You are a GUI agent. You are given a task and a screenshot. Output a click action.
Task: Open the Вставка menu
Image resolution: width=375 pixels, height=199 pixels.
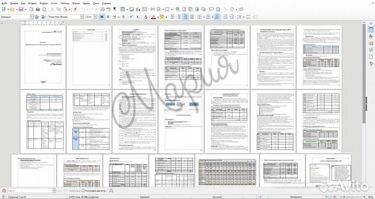(x=32, y=3)
